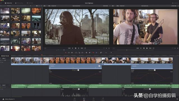Open the Media Pool panel
This screenshot has height=101, width=179.
coord(8,3)
